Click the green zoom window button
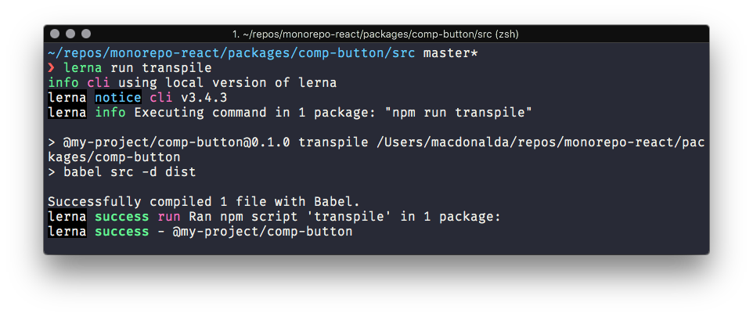 coord(86,34)
